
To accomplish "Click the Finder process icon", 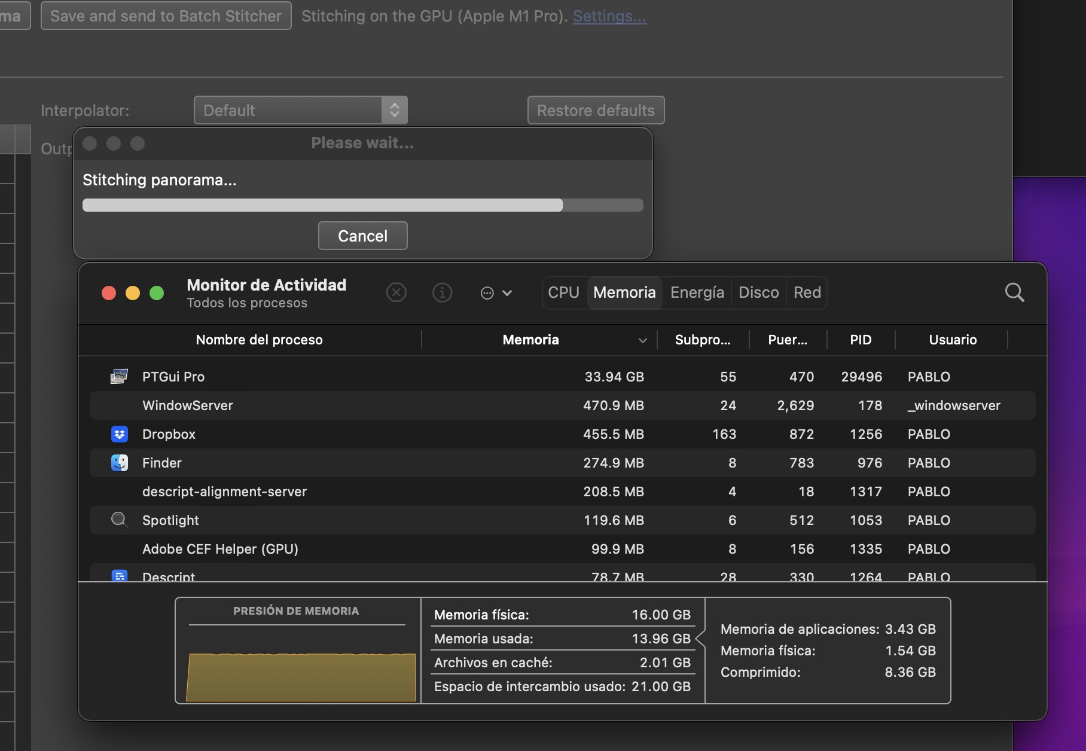I will [120, 463].
